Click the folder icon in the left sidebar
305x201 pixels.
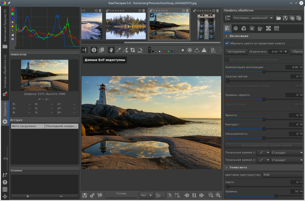pyautogui.click(x=5, y=47)
